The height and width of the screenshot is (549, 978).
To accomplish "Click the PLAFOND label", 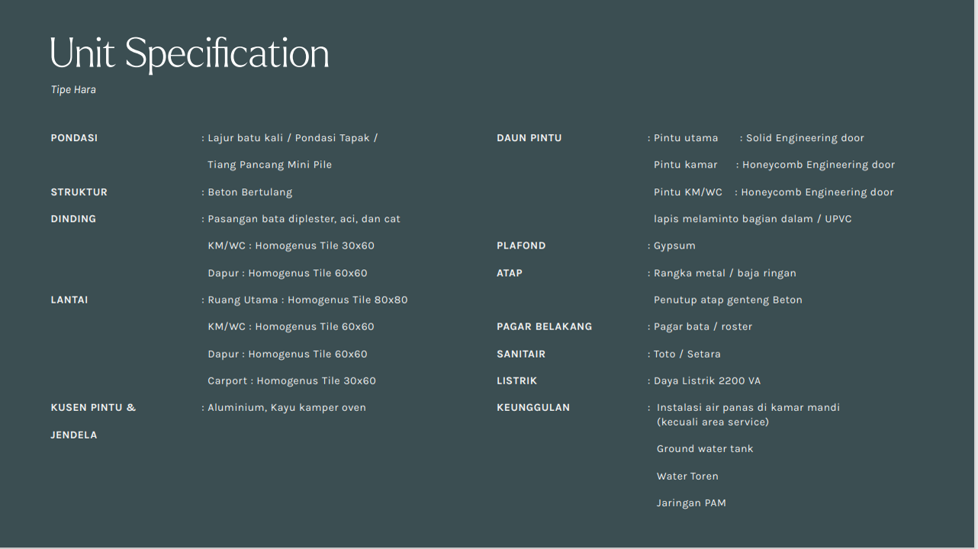I will tap(521, 246).
